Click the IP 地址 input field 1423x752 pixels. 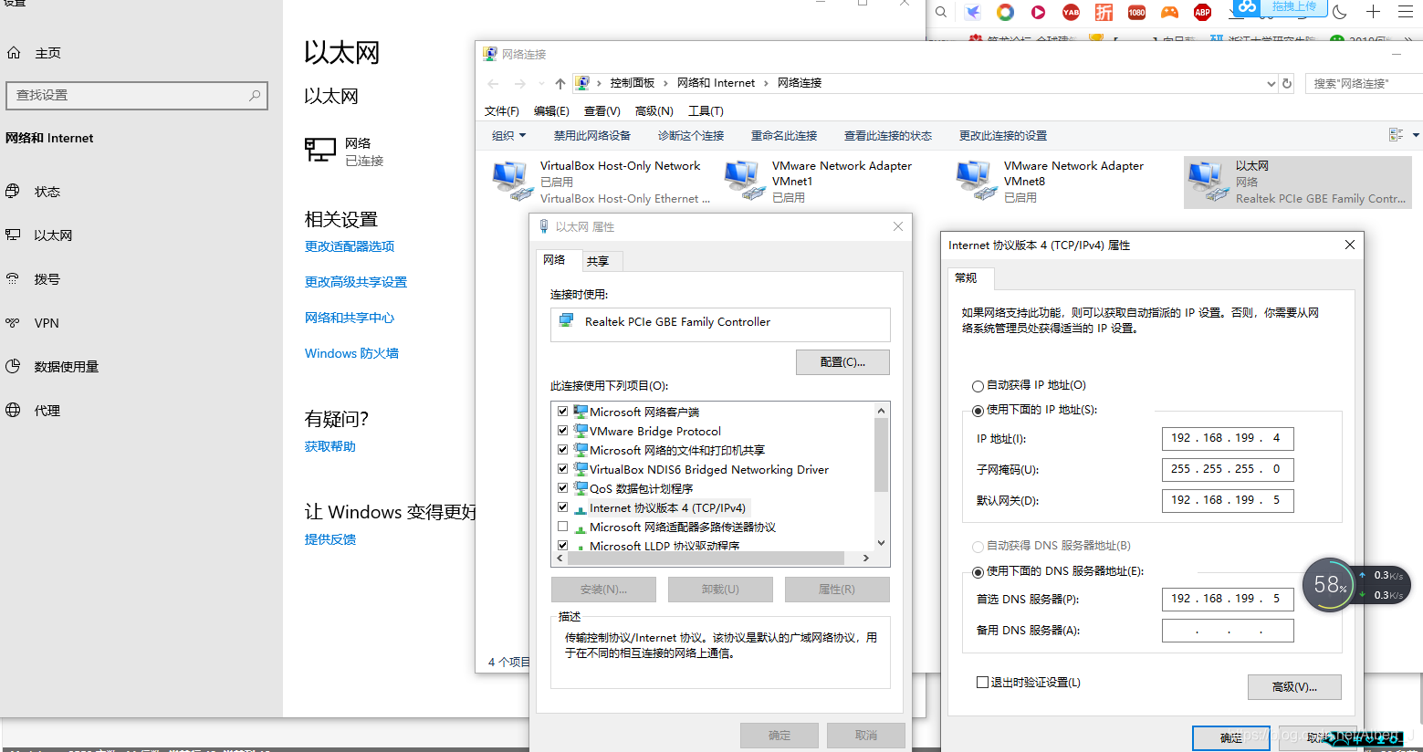[x=1228, y=439]
